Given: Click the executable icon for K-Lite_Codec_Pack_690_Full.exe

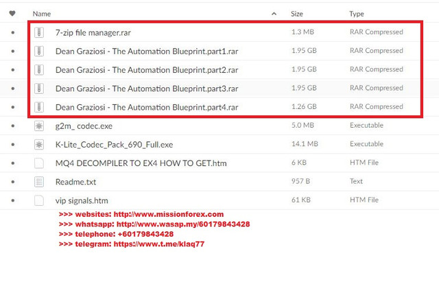Looking at the screenshot, I should pyautogui.click(x=39, y=145).
